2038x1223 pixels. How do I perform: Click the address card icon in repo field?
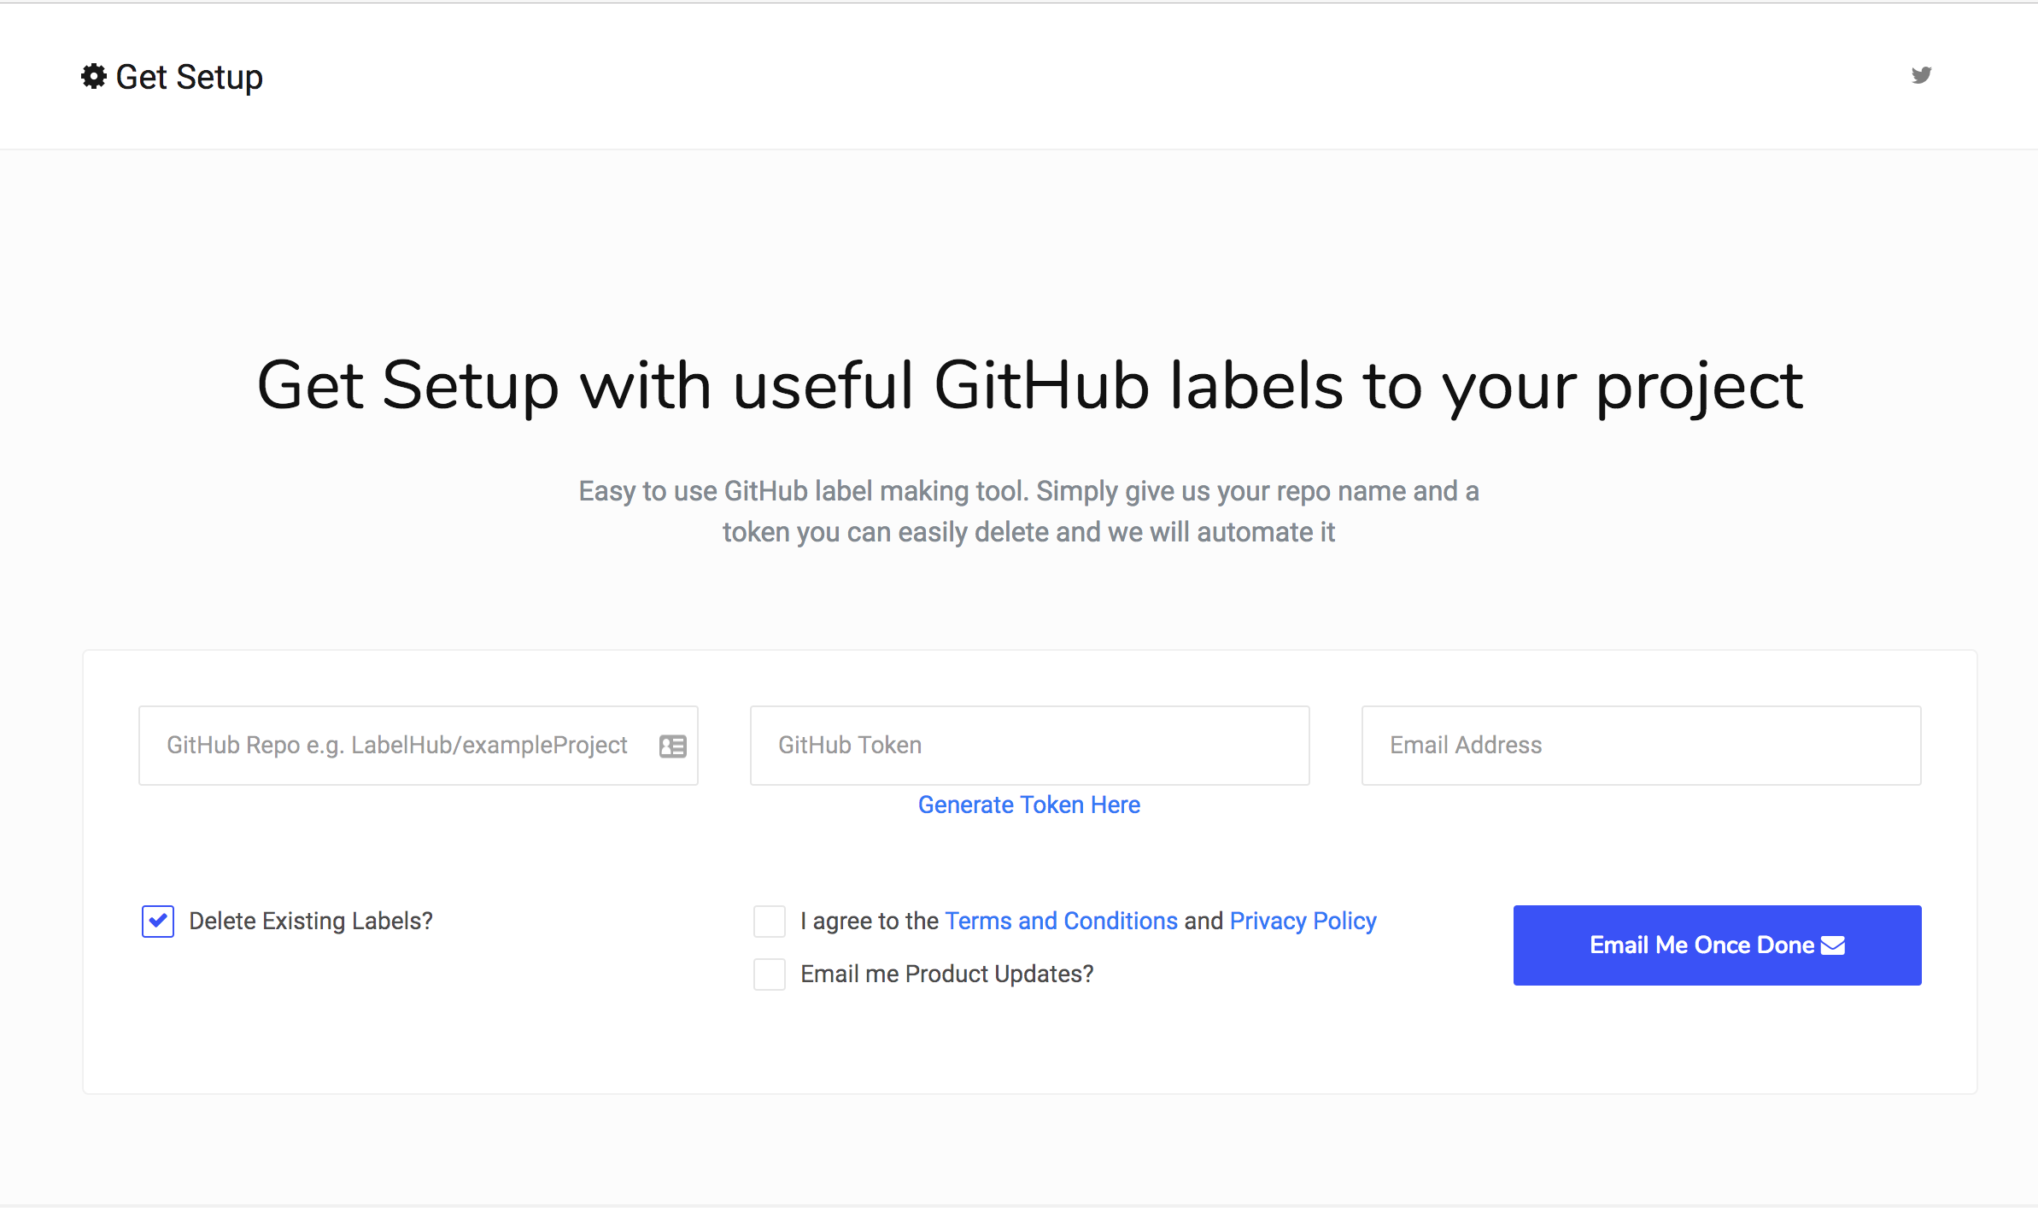point(673,745)
